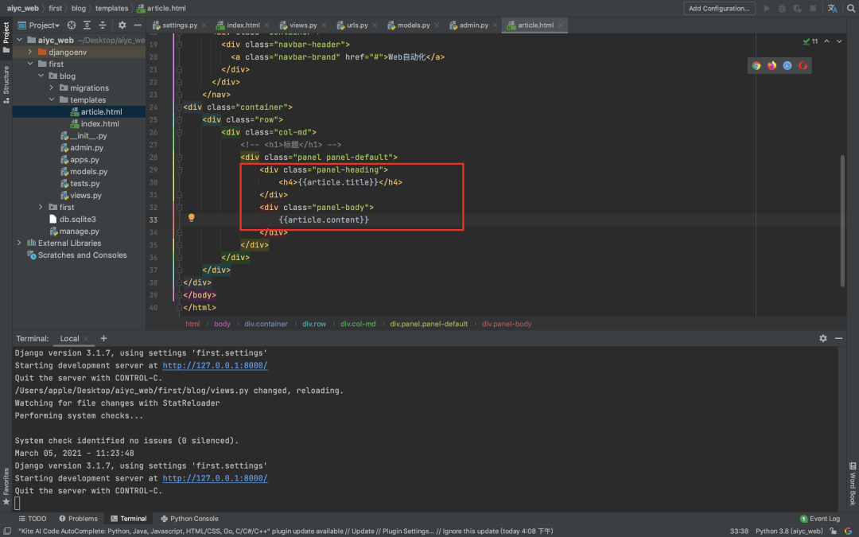Toggle the Favorites tool window
The width and height of the screenshot is (859, 537).
6,485
